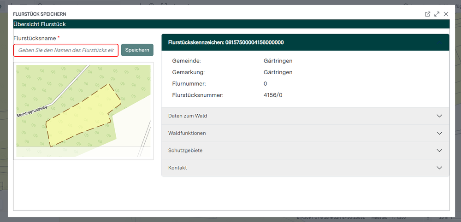Expand the Schutzgebiete section

(305, 150)
